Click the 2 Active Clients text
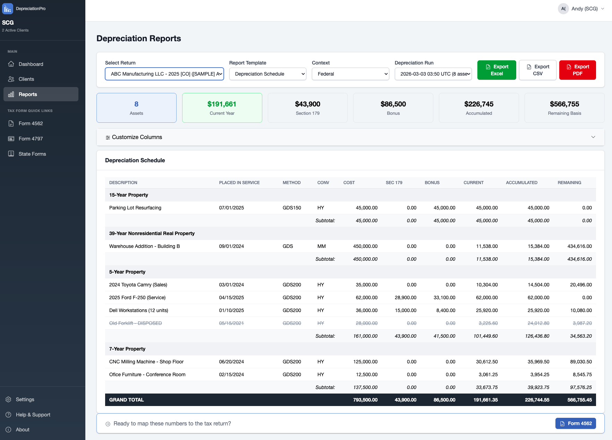Screen dimensions: 612x440 15,30
